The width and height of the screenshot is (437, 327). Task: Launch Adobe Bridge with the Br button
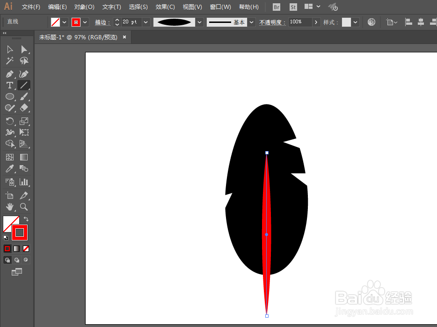pyautogui.click(x=276, y=7)
